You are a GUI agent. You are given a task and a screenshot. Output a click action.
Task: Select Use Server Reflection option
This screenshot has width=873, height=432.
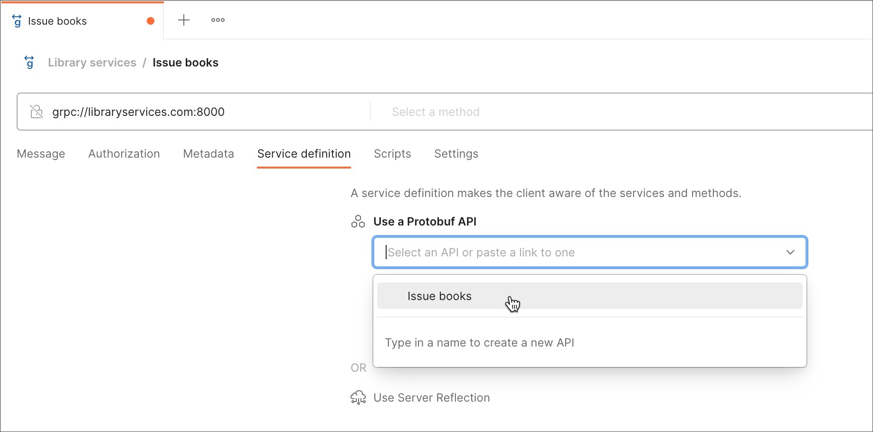click(431, 398)
